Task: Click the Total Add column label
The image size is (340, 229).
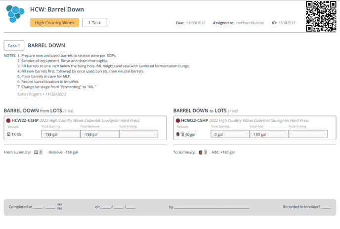Action: click(256, 126)
